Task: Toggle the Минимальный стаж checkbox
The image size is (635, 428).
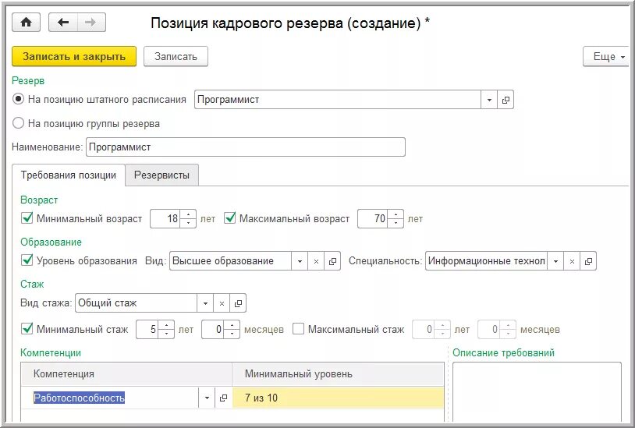Action: point(27,329)
